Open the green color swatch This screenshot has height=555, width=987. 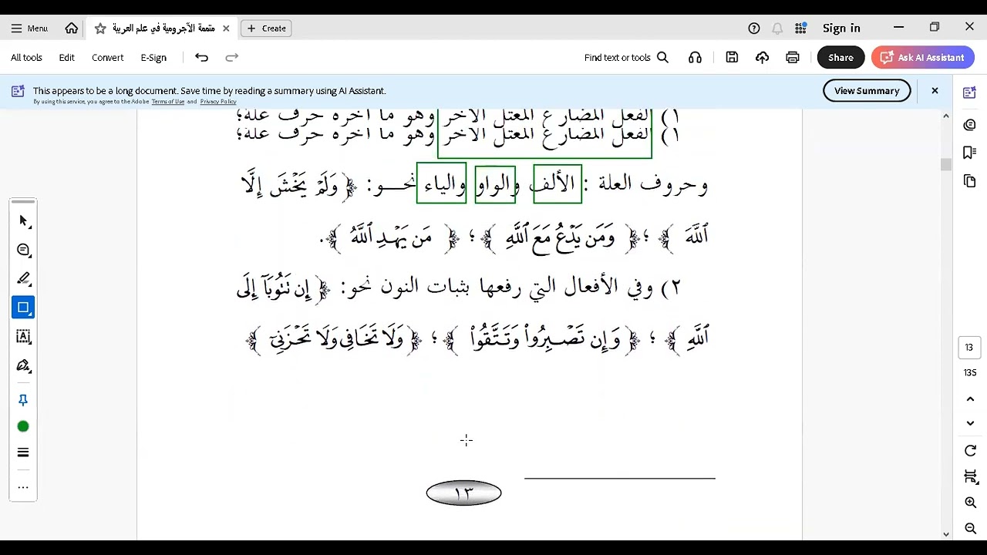tap(23, 426)
